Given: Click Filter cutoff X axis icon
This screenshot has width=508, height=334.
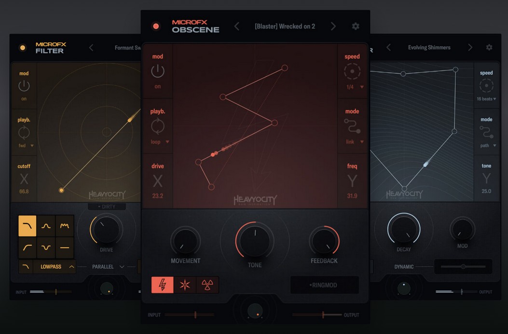Looking at the screenshot, I should [x=24, y=179].
